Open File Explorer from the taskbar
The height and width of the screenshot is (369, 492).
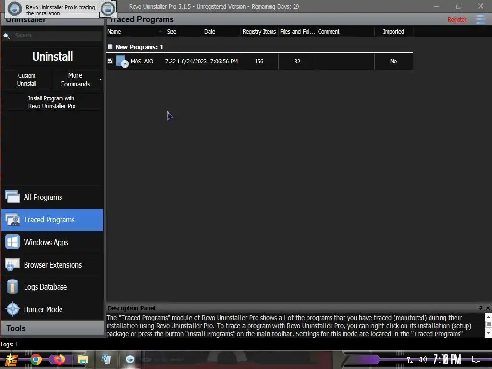(x=83, y=359)
